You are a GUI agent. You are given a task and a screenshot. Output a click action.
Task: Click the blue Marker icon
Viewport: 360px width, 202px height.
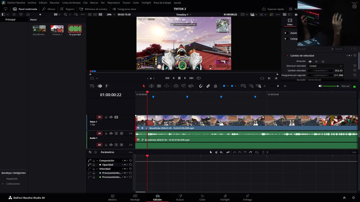tap(232, 86)
